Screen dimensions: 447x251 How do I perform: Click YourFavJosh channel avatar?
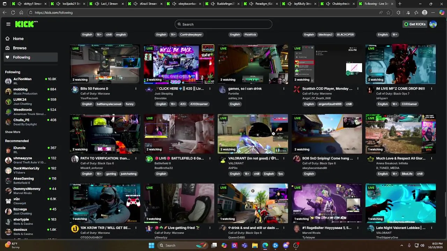pos(75,90)
